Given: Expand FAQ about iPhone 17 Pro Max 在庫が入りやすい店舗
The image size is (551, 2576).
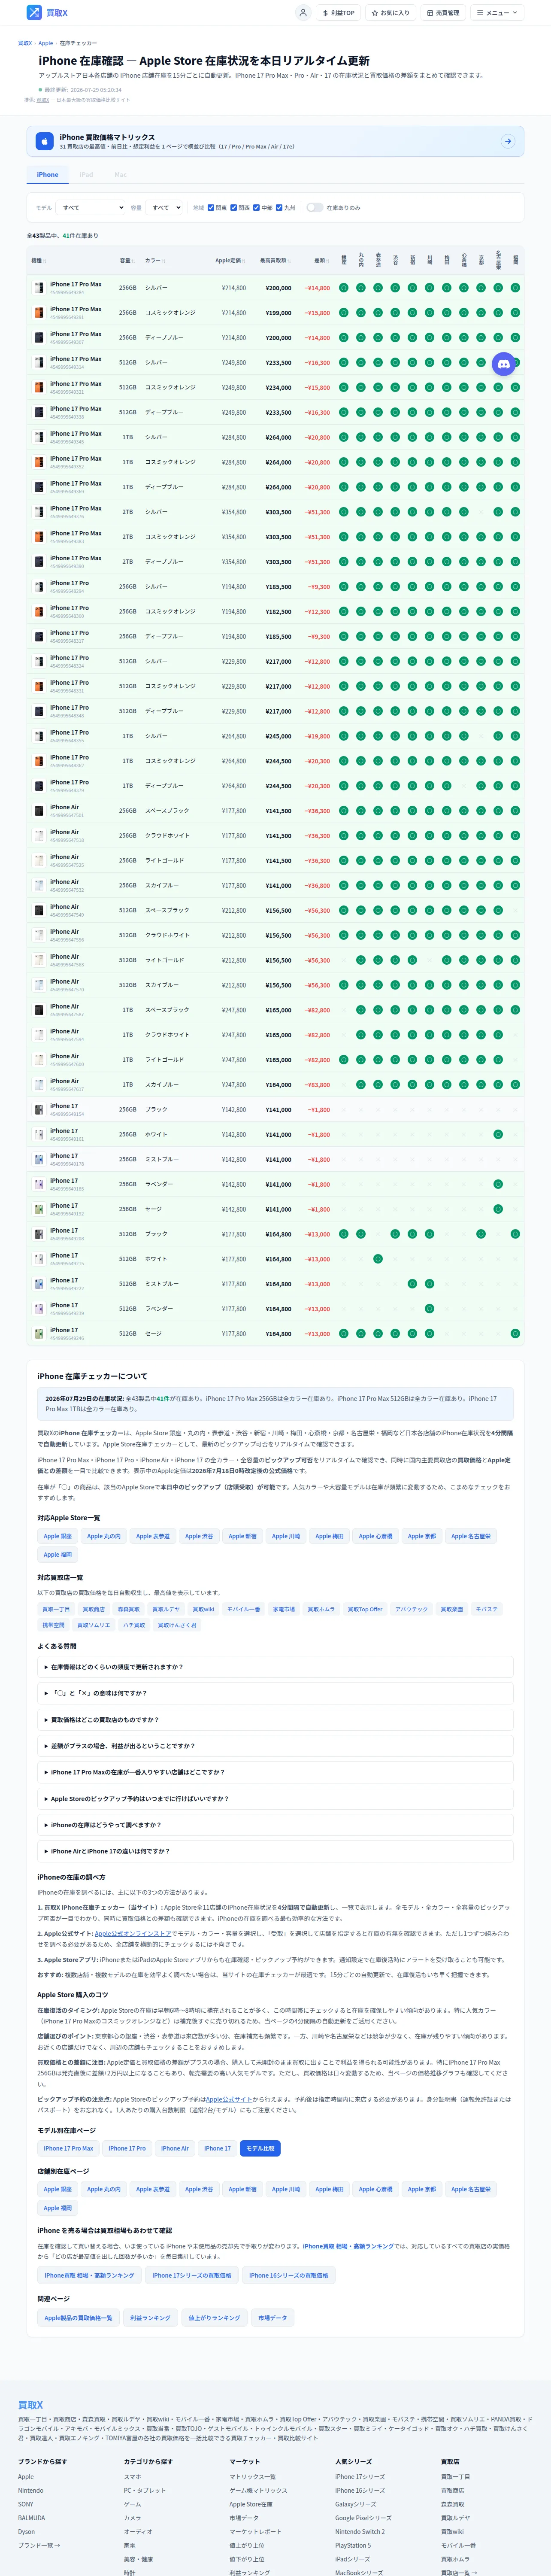Looking at the screenshot, I should [x=275, y=1772].
